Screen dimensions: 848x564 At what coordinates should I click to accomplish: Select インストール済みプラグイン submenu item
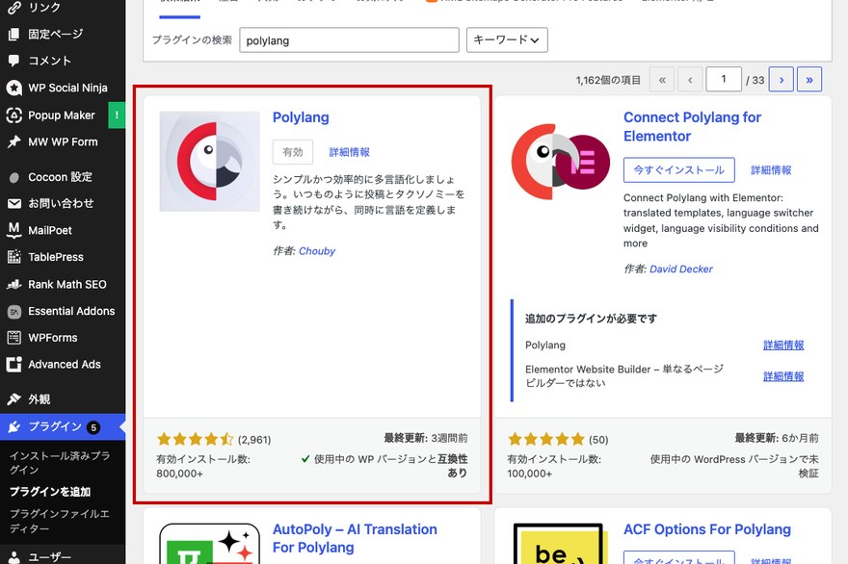coord(60,462)
